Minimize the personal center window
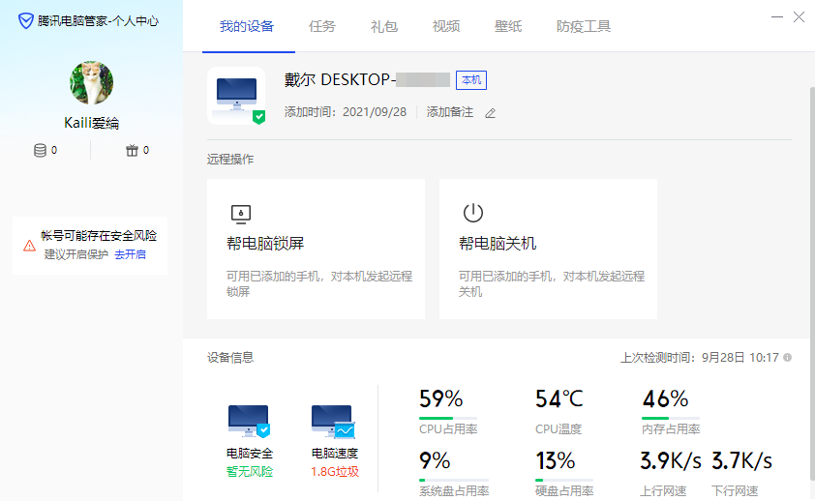Viewport: 815px width, 501px height. coord(777,17)
